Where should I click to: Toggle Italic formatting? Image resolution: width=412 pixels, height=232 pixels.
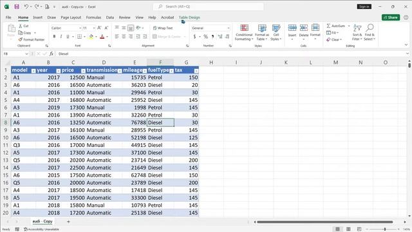61,37
